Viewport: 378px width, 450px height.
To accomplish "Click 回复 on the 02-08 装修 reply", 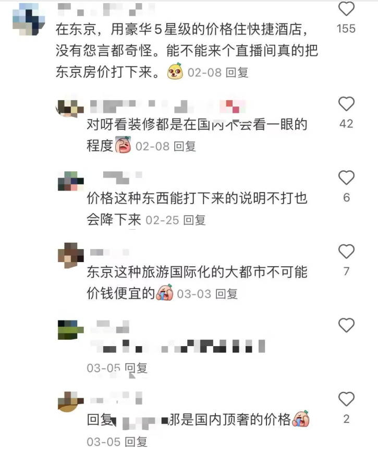I will [185, 146].
